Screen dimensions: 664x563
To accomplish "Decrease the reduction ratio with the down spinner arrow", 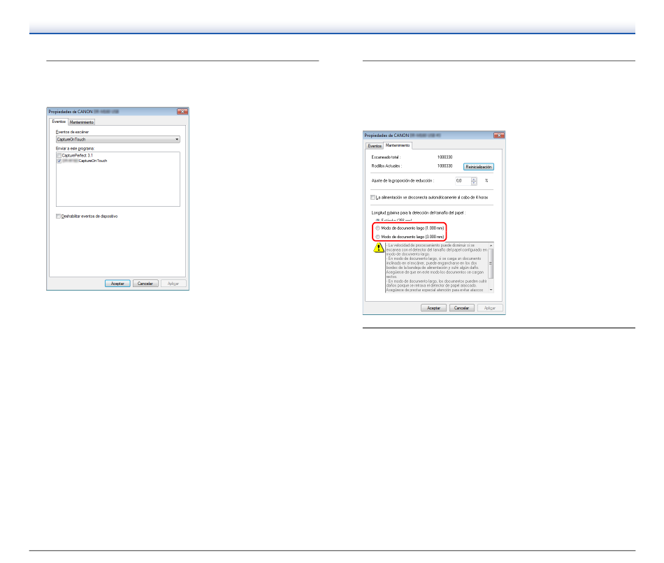I will (474, 183).
